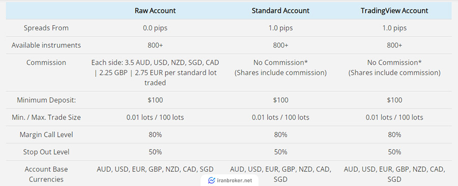Click the Standard Account column header
458x186 pixels.
tap(280, 11)
